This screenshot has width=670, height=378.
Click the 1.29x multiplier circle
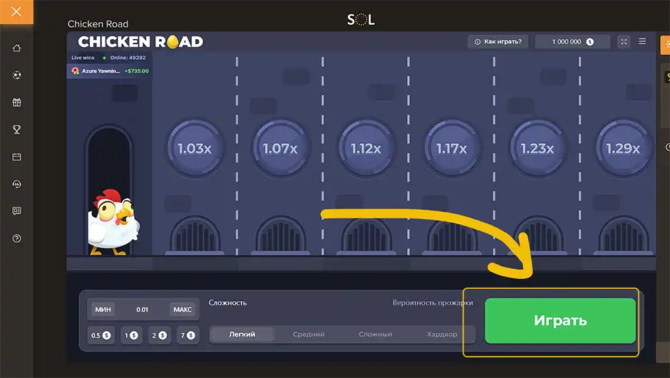click(x=623, y=148)
